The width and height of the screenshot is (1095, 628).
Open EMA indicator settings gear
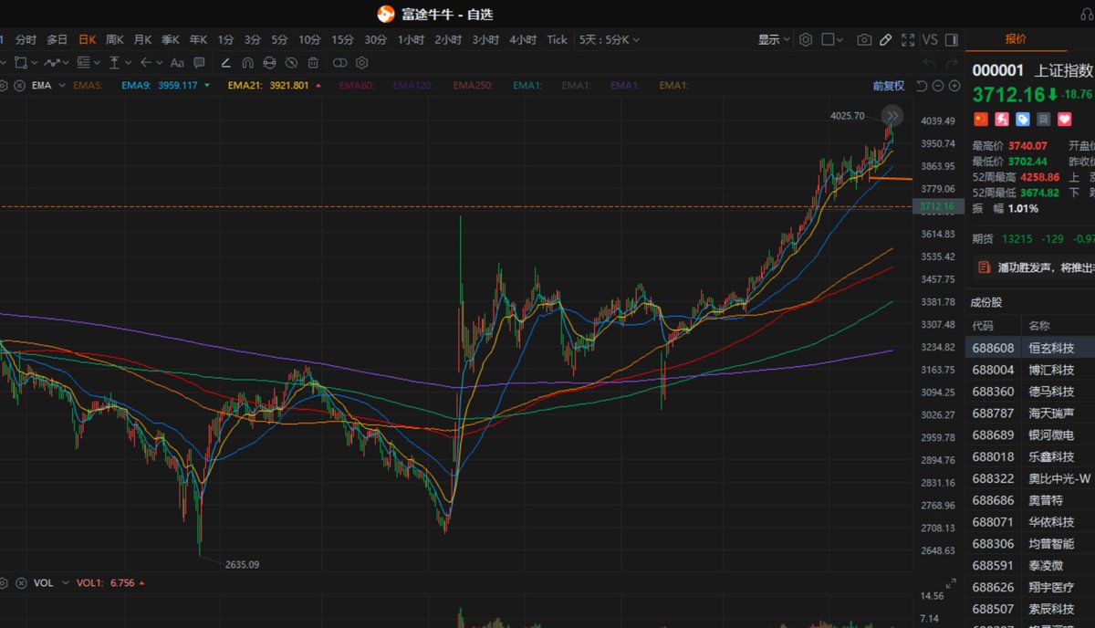3,86
